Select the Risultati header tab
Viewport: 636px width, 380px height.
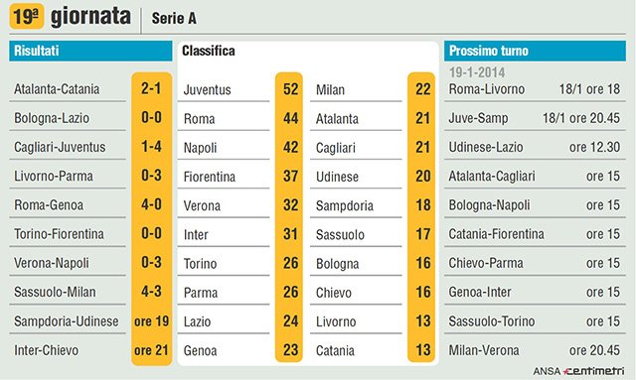(x=90, y=51)
